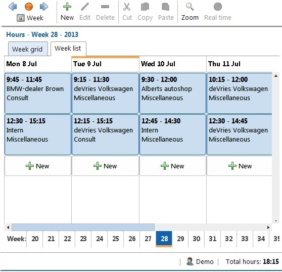
Task: Click the Delete toolbar button
Action: tap(105, 12)
